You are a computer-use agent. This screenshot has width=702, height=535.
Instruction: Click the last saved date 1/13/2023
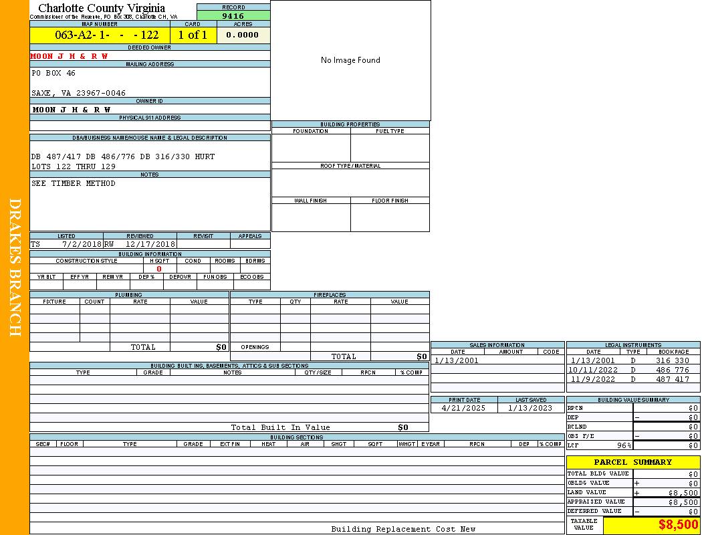[530, 408]
